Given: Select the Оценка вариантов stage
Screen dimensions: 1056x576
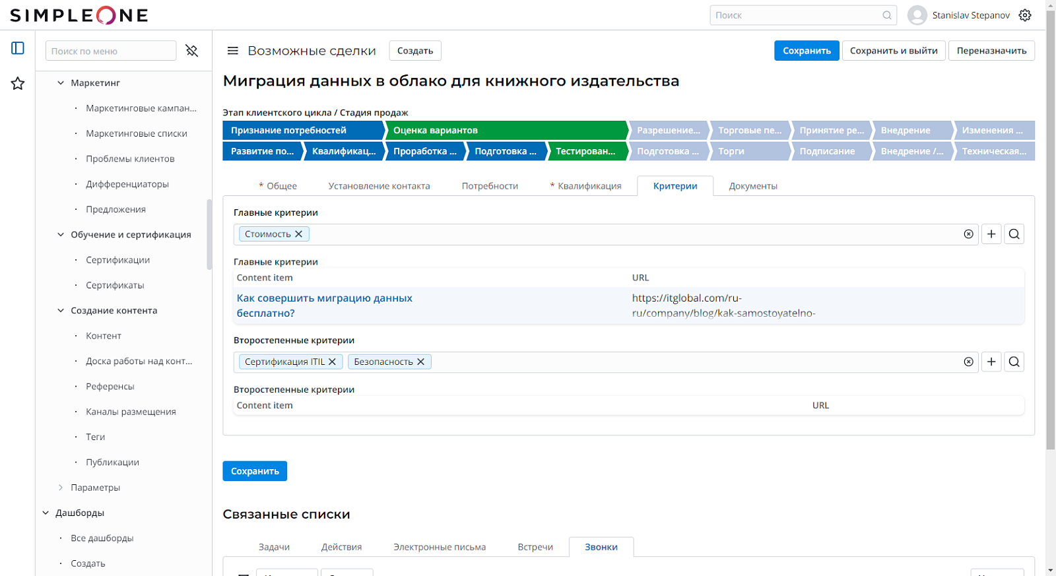Looking at the screenshot, I should pos(506,131).
